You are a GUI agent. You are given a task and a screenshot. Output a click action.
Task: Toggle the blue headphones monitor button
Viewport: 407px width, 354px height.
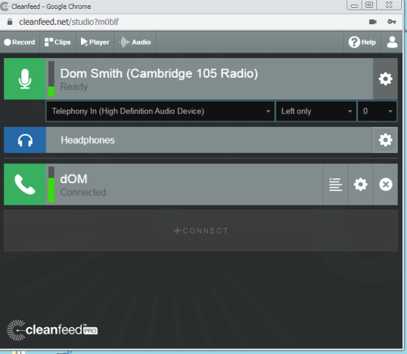click(25, 140)
